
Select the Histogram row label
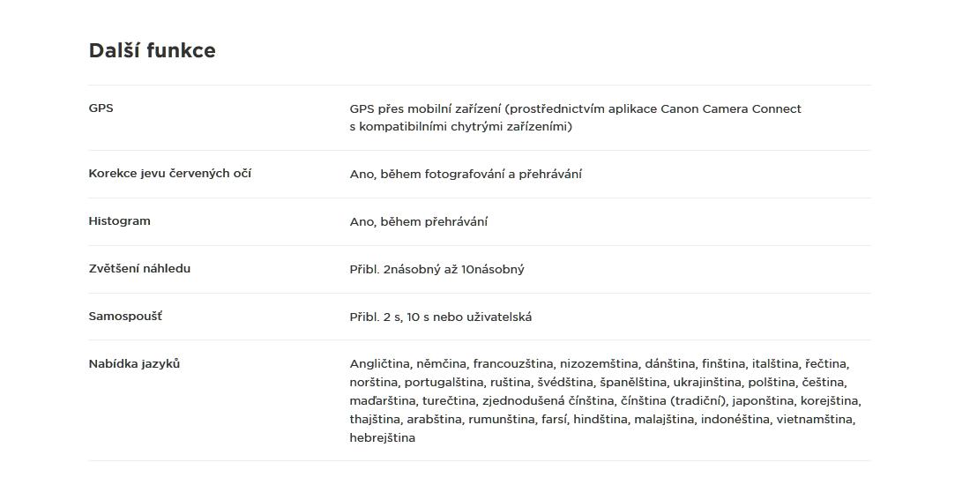[119, 221]
